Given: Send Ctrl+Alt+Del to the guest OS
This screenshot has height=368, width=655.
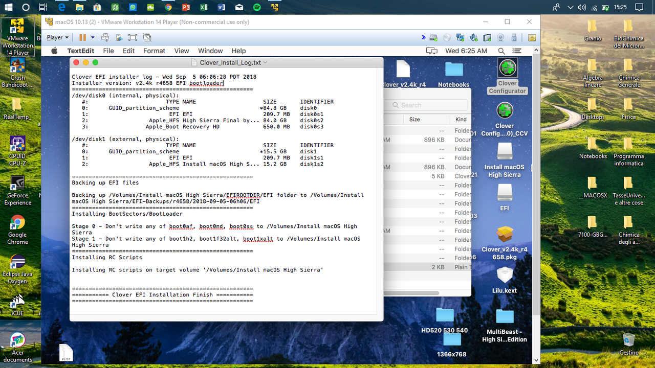Looking at the screenshot, I should (105, 37).
